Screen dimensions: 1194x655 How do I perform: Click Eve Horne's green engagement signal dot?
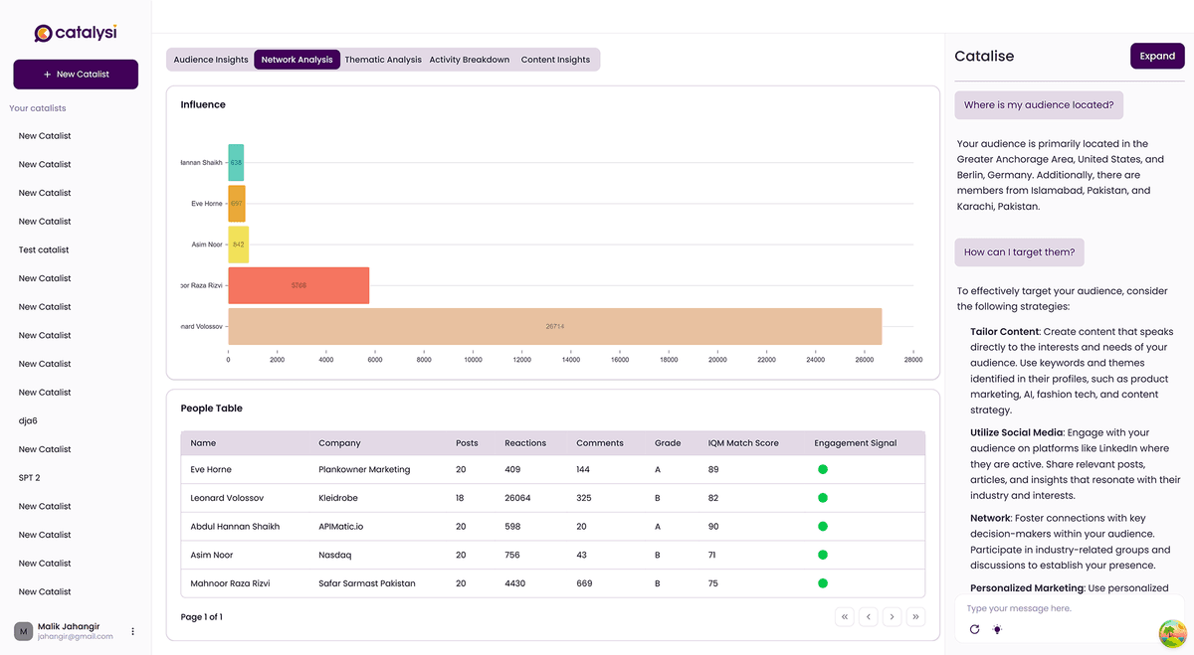[823, 469]
